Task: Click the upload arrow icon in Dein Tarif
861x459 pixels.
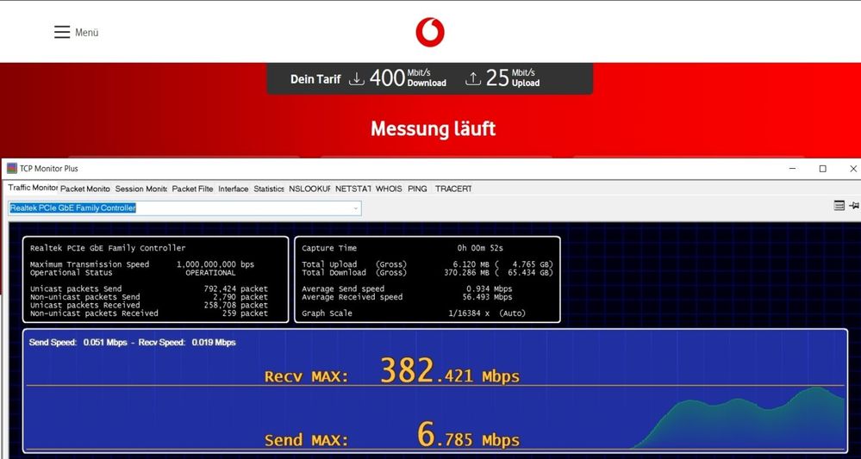Action: [x=473, y=79]
